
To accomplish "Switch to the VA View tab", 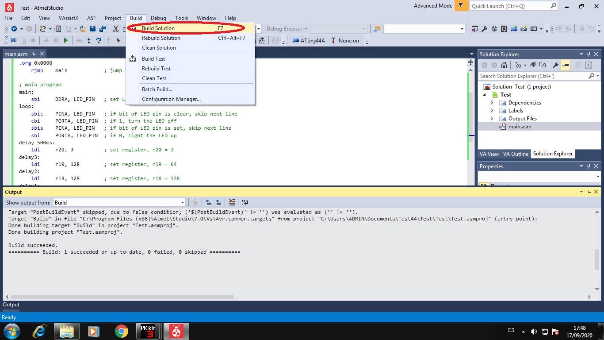I will pyautogui.click(x=489, y=154).
